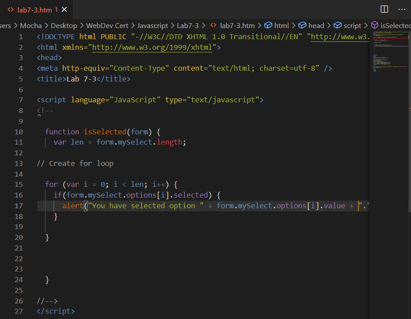Click the head symbol breadcrumb

coord(316,26)
